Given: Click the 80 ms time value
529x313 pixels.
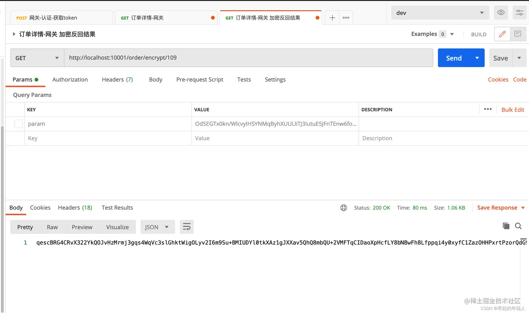Looking at the screenshot, I should pyautogui.click(x=419, y=208).
